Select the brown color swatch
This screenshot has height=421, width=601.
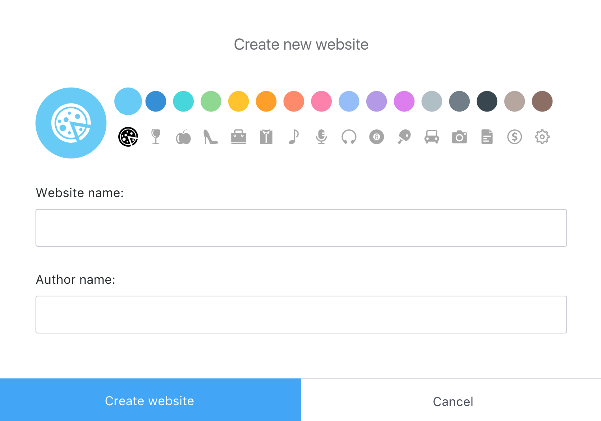click(542, 101)
